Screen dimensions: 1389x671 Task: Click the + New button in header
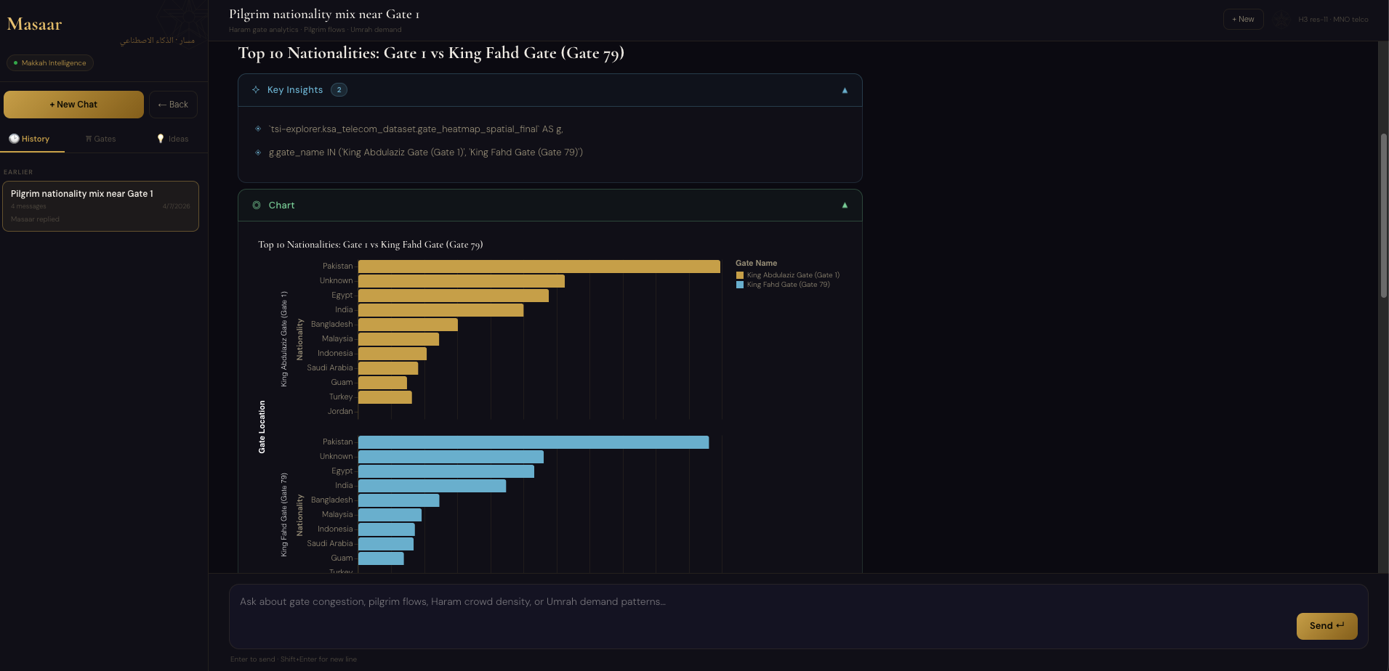click(x=1243, y=20)
